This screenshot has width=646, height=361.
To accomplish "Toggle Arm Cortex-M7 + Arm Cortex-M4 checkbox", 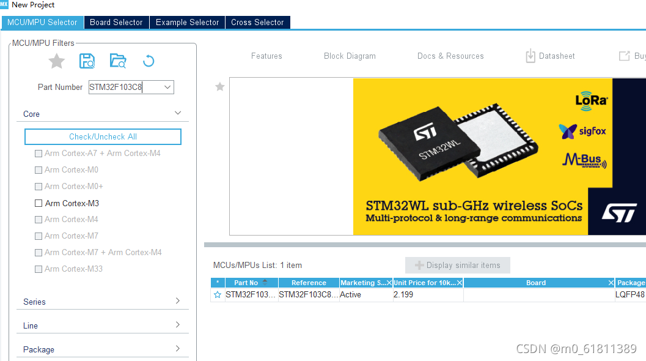I will point(39,253).
